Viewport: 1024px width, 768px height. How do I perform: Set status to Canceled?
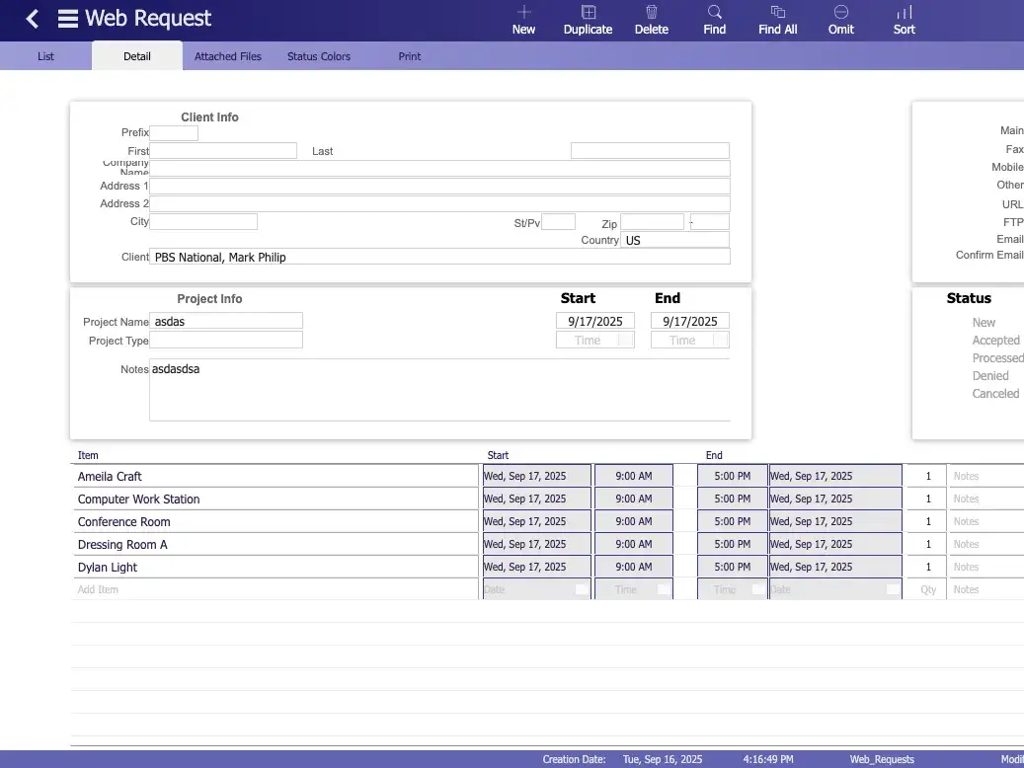coord(995,393)
